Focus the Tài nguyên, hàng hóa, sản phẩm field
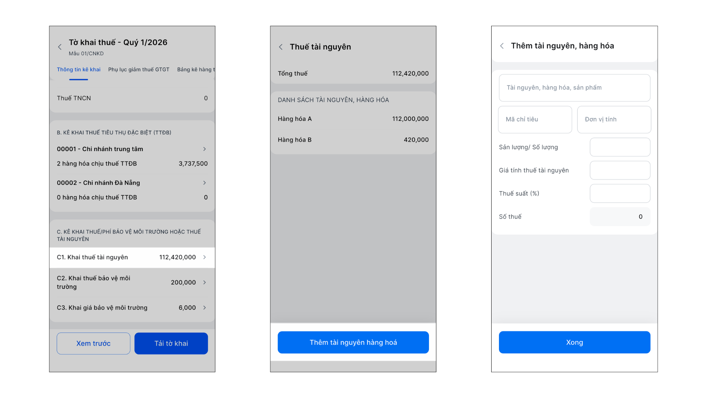The width and height of the screenshot is (707, 398). [574, 88]
